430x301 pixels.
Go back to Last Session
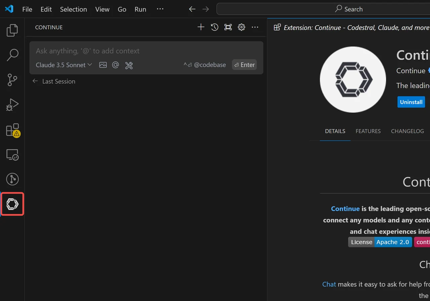(54, 81)
